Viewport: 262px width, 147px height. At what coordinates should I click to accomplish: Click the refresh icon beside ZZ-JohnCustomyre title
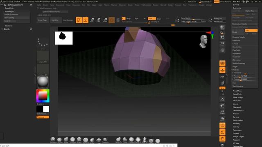[x=31, y=5]
